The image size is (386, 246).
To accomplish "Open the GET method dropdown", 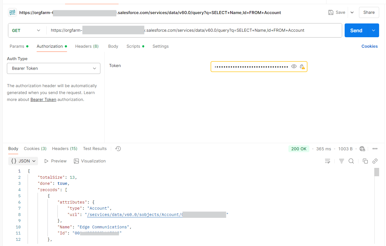I will coord(27,30).
